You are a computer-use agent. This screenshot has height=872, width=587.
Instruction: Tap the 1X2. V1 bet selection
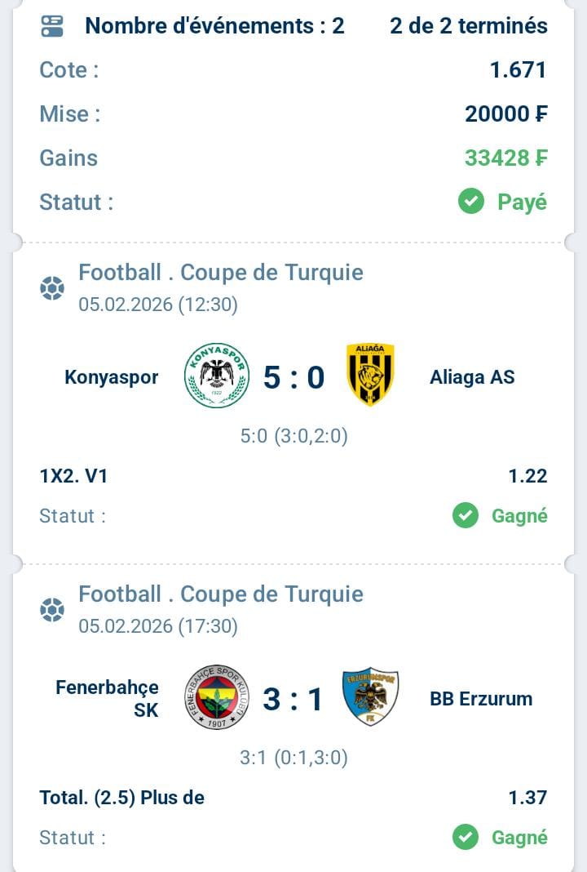point(73,476)
